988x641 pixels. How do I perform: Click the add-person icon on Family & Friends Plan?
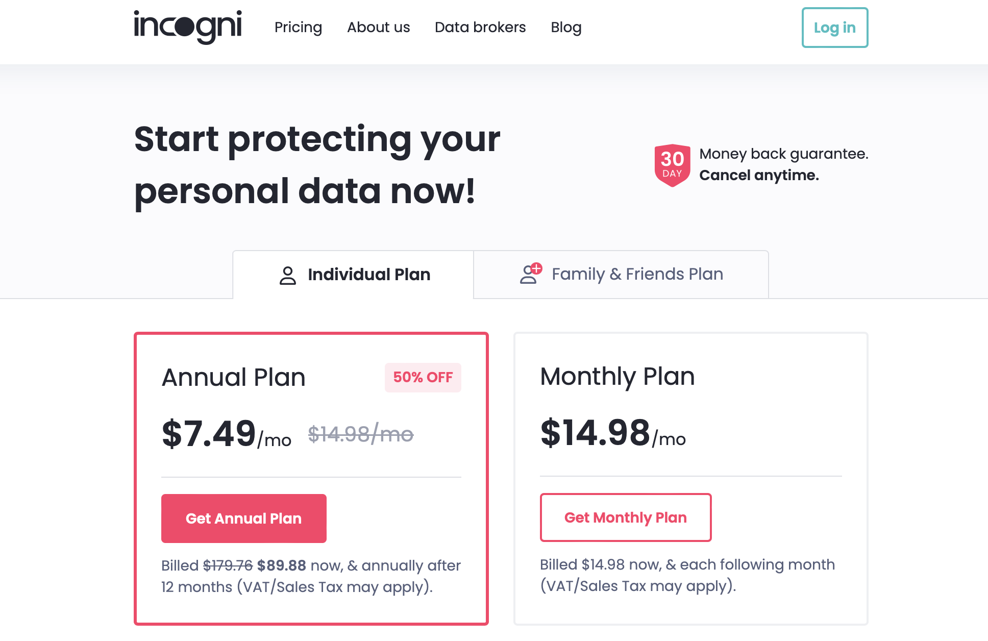coord(529,274)
